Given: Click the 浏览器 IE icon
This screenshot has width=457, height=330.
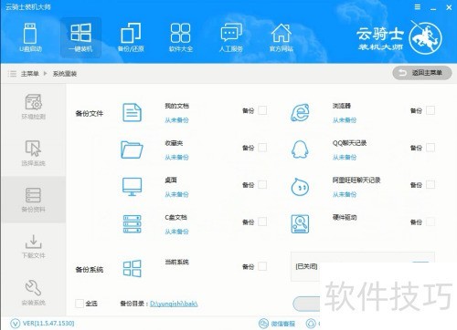Looking at the screenshot, I should tap(300, 112).
